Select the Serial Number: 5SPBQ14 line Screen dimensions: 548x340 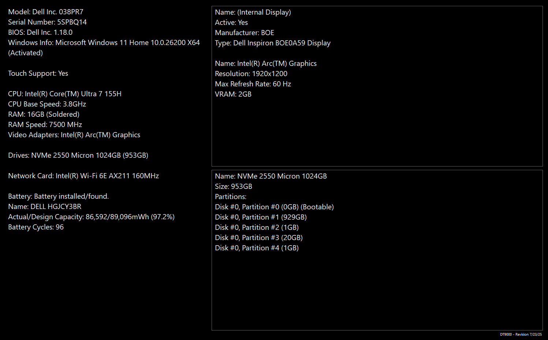(47, 22)
